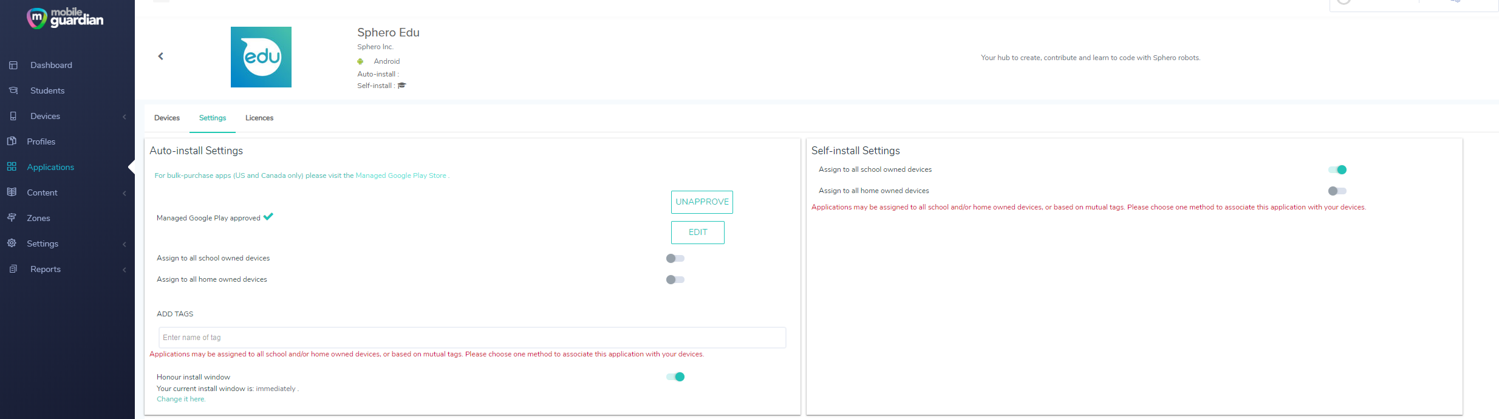Click the Applications grid icon
Screen dimensions: 1499x419
coord(12,166)
